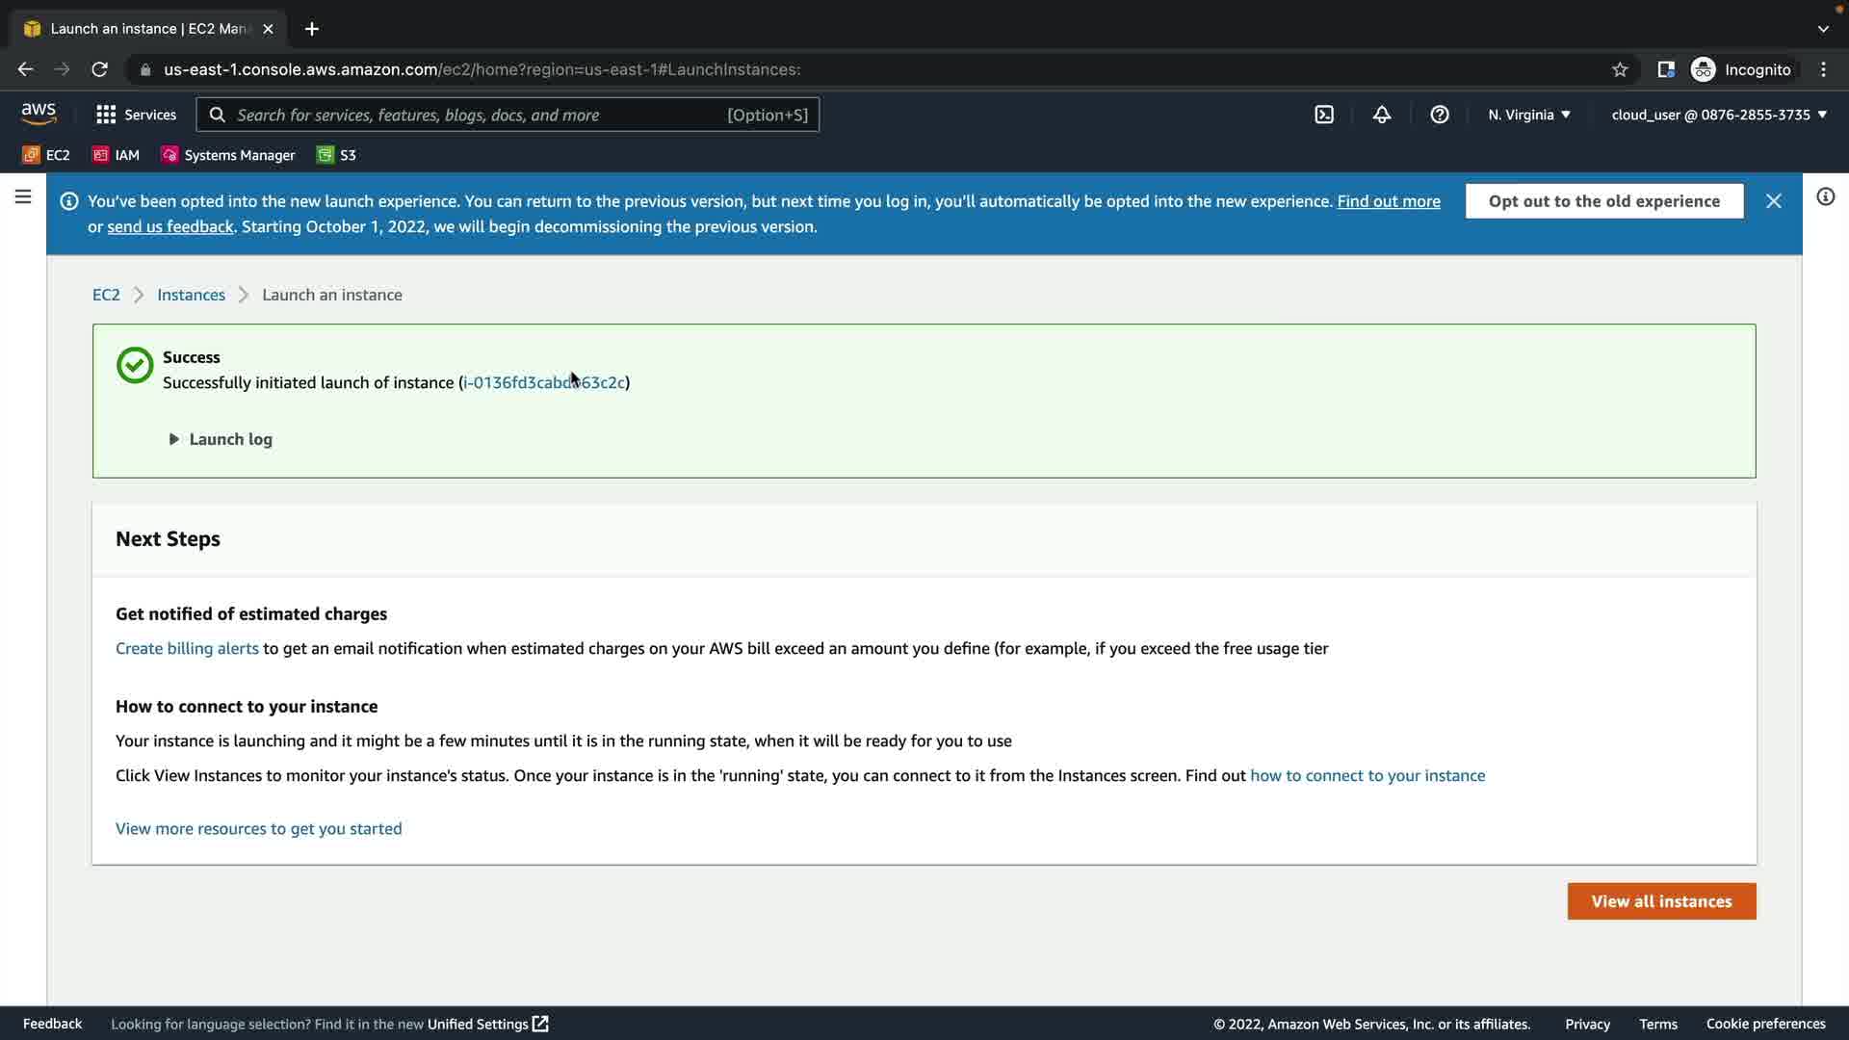
Task: Open AWS CloudShell terminal icon
Action: [1324, 115]
